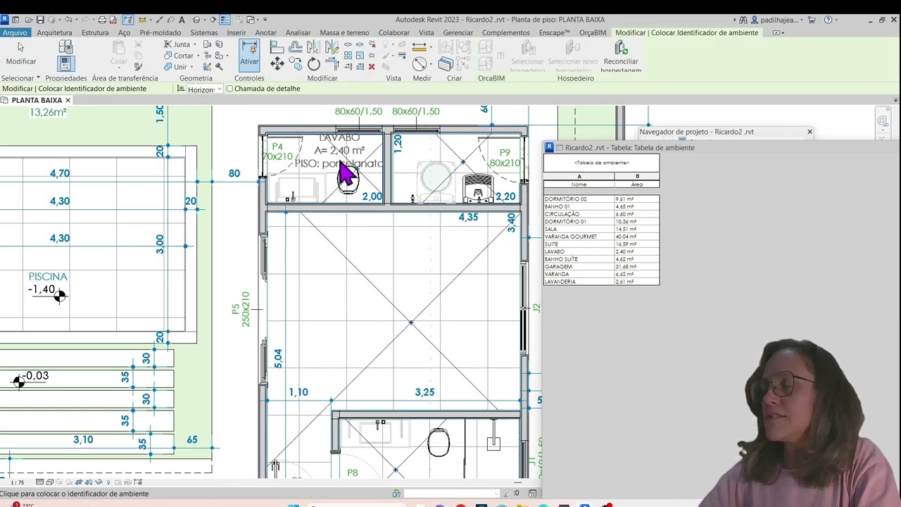Close the PLANTA BAIXA view tab
901x507 pixels.
(x=68, y=100)
